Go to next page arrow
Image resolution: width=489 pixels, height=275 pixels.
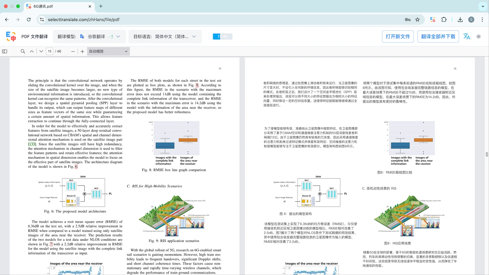[41, 51]
